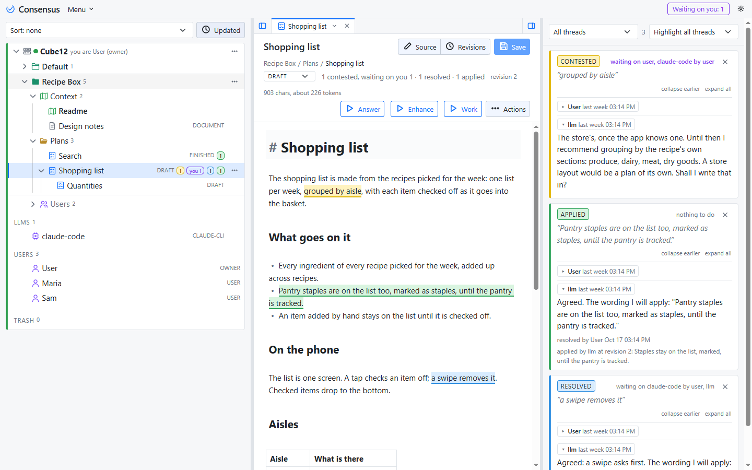Screen dimensions: 752x470
Task: Open the Sort: none dropdown
Action: 99,30
